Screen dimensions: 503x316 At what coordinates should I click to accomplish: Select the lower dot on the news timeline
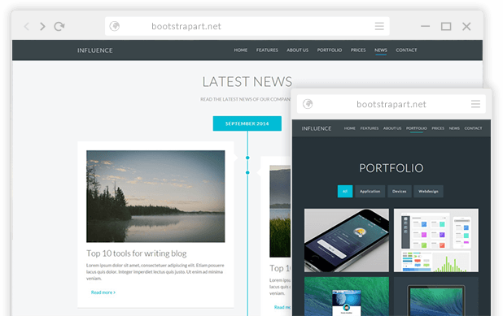pos(247,172)
